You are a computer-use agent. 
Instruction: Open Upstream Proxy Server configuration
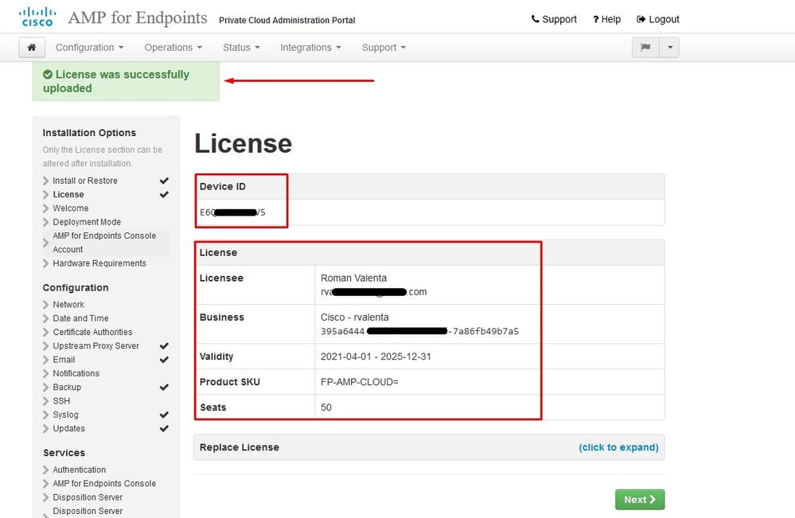(95, 345)
